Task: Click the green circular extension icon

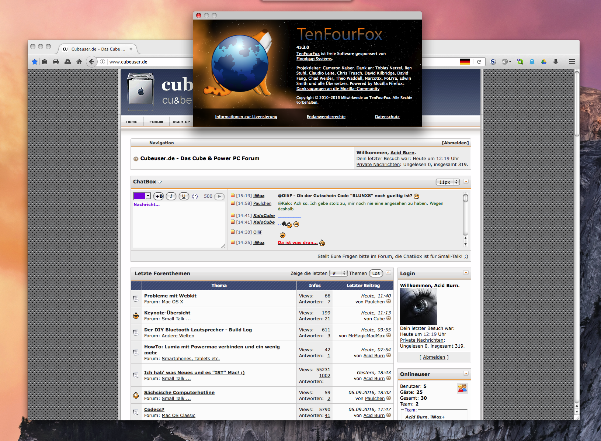Action: 520,62
